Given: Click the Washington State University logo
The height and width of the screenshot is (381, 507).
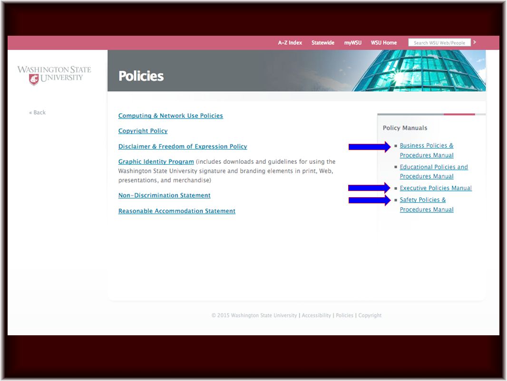Looking at the screenshot, I should [54, 75].
